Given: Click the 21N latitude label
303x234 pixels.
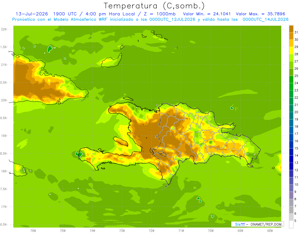Looking at the screenshot, I should (x=4, y=65).
